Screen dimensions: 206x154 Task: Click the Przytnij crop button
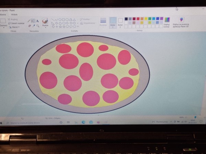pyautogui.click(x=13, y=20)
